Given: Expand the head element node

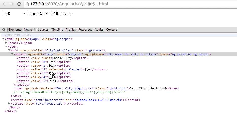Looking at the screenshot, I should click(x=6, y=43).
